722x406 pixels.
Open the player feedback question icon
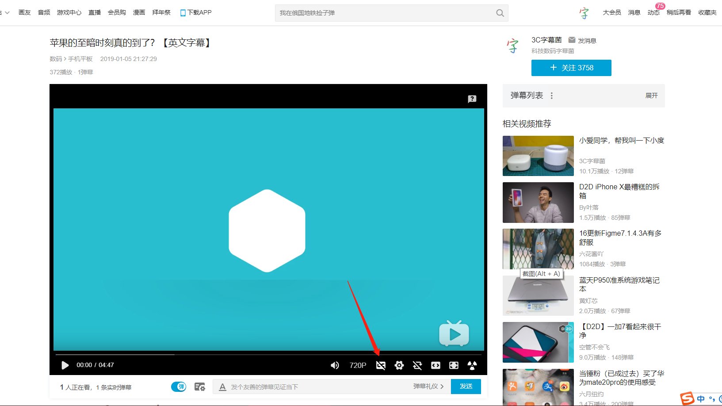tap(472, 99)
